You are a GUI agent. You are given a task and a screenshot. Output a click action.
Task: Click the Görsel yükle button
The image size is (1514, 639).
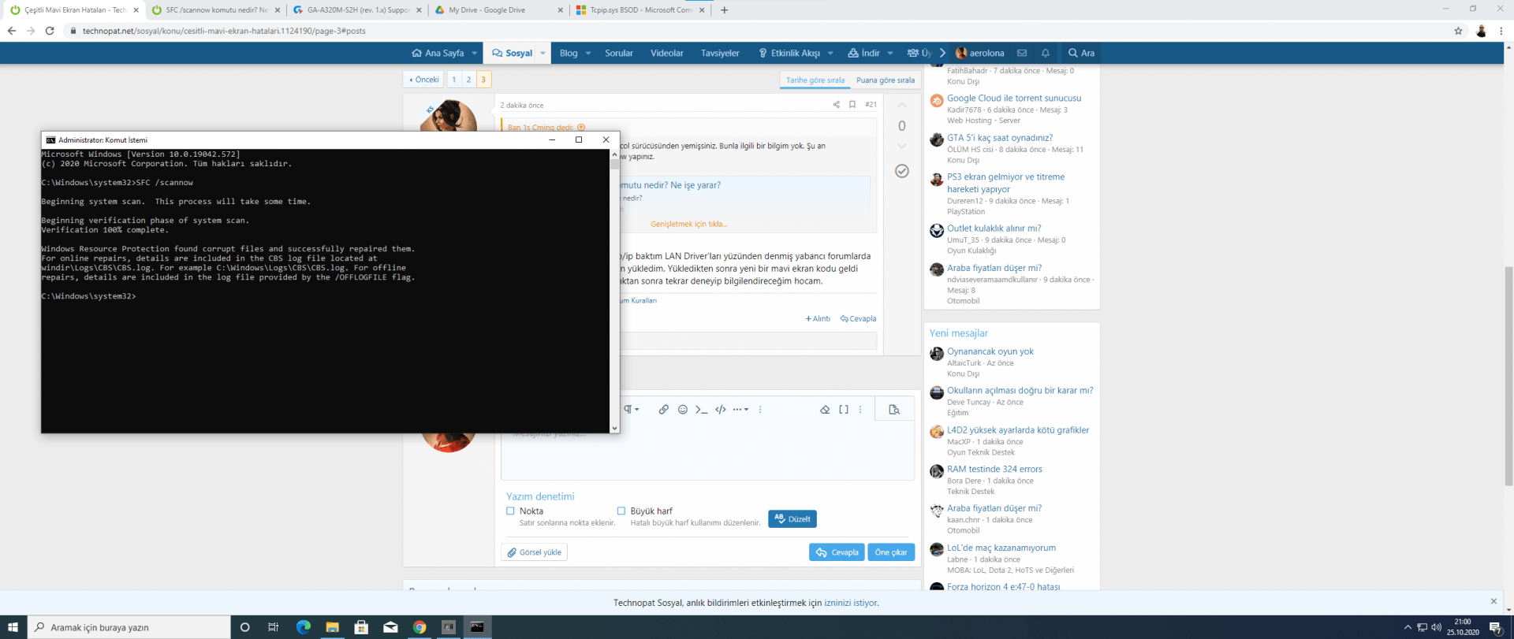point(535,552)
